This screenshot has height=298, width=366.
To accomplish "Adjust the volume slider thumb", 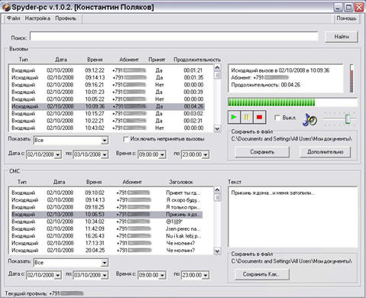I will (348, 119).
